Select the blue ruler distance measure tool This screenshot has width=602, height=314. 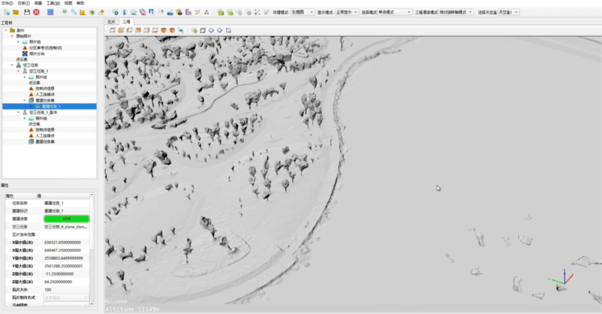pos(74,12)
